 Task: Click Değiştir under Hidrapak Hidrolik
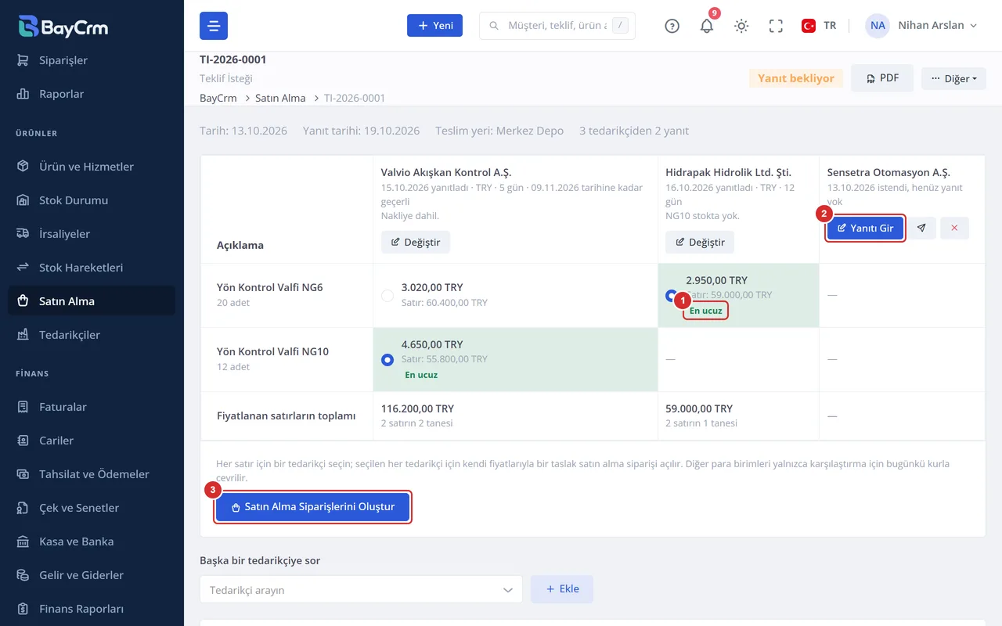click(x=700, y=243)
